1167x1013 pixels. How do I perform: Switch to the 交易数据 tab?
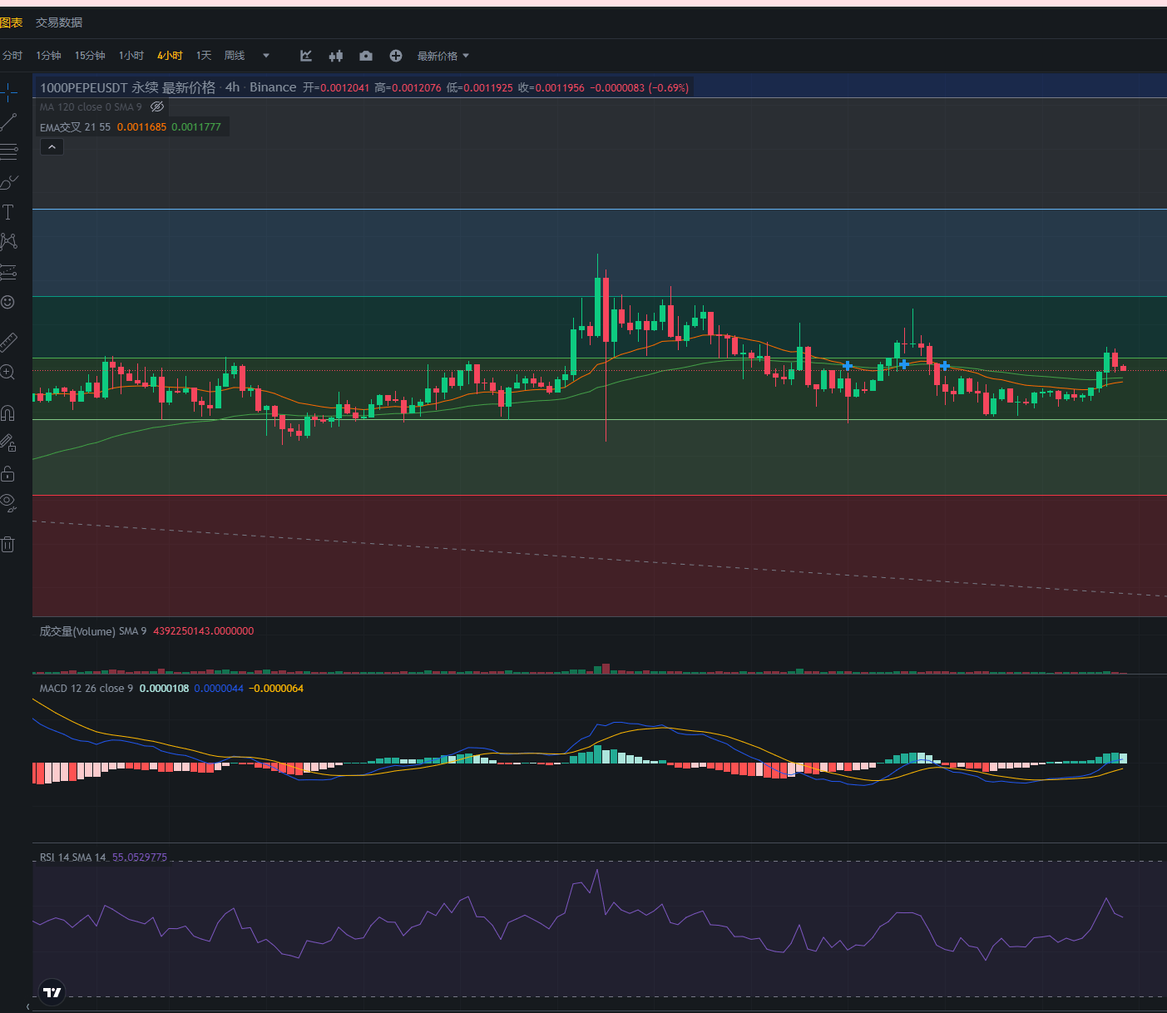[x=59, y=22]
